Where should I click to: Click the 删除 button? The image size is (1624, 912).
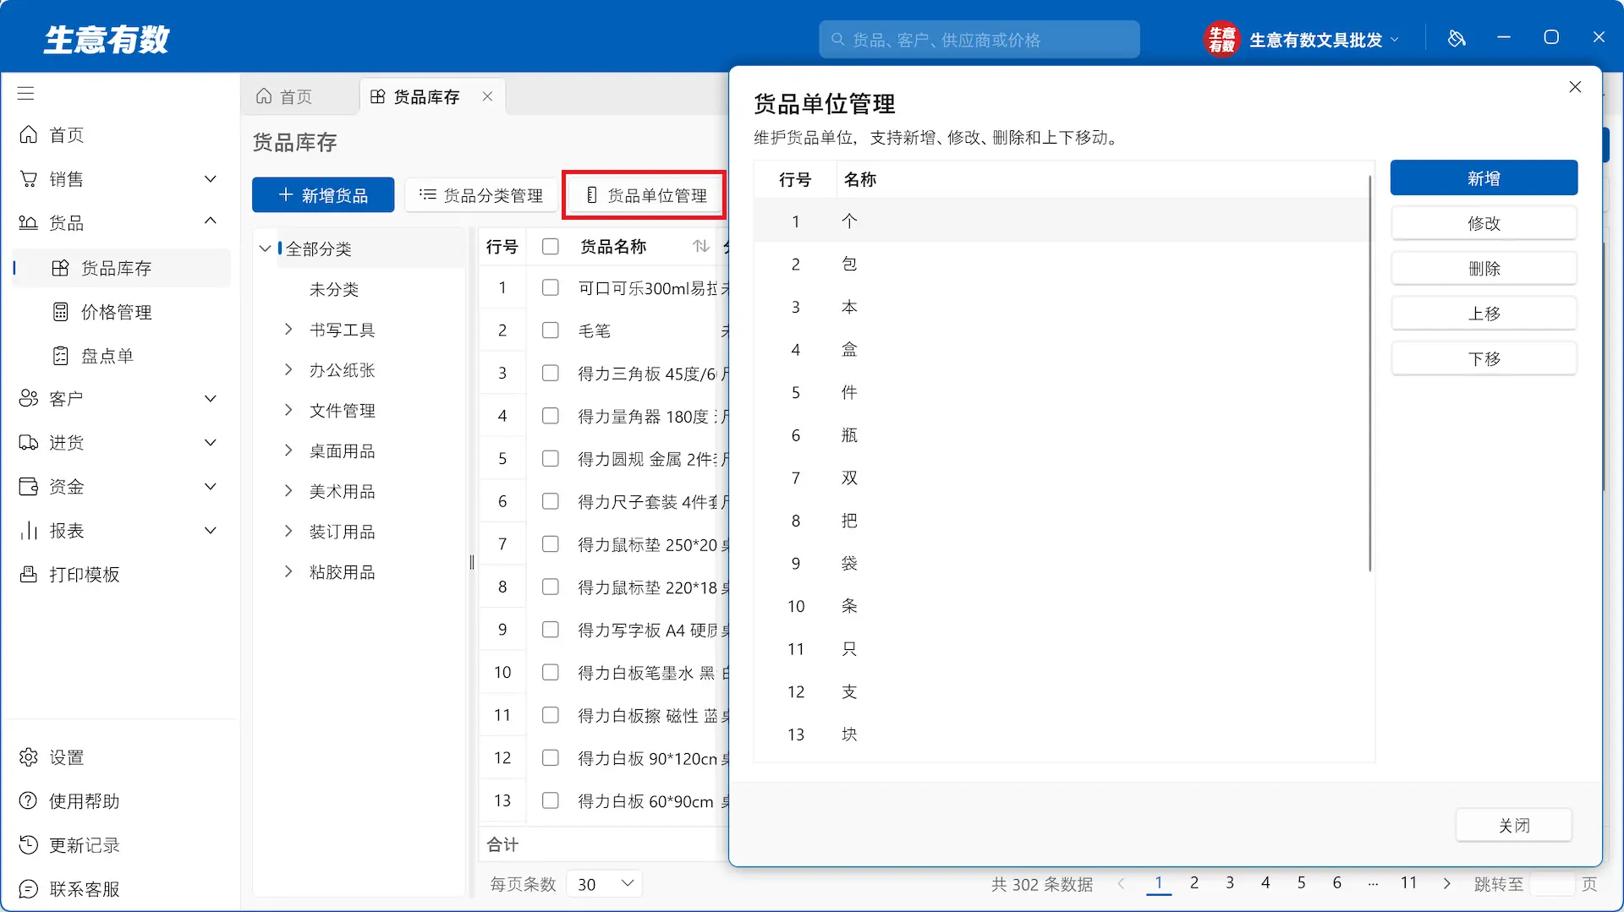coord(1484,269)
